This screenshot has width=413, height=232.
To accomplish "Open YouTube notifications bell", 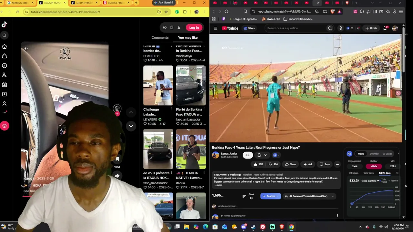I will pos(385,28).
